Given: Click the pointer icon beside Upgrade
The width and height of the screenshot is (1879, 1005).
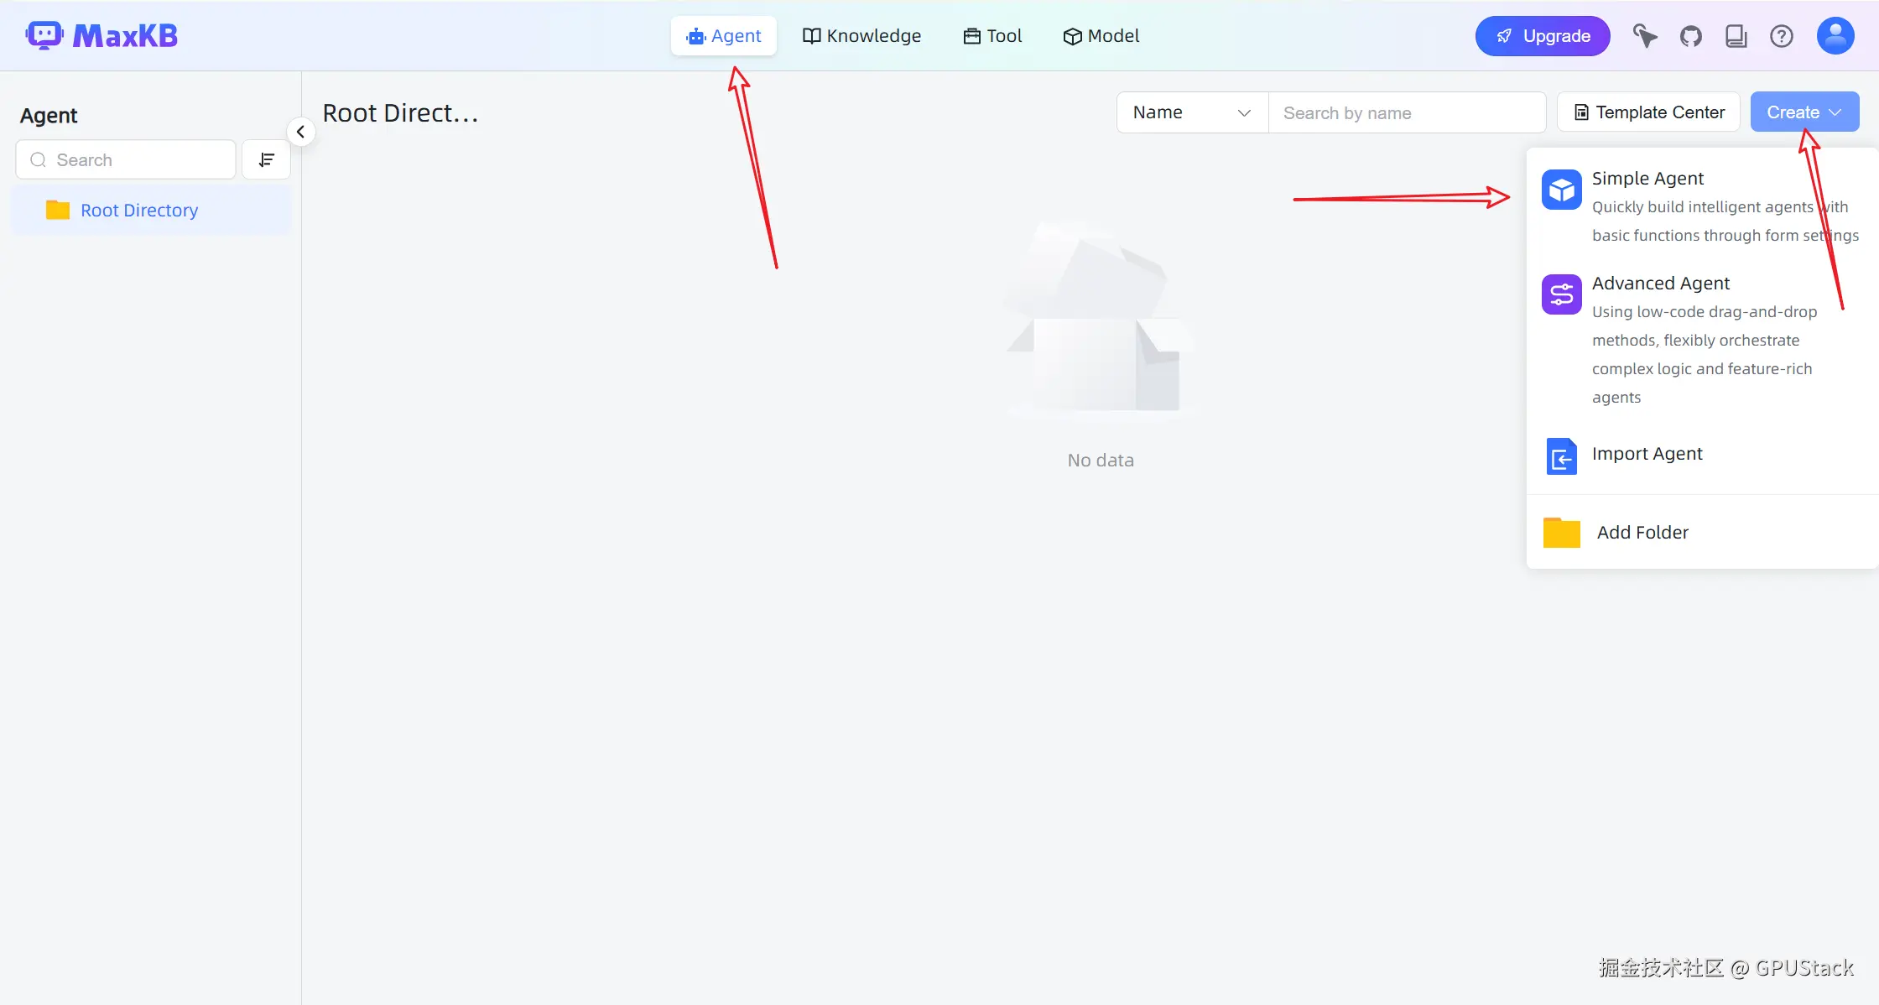Looking at the screenshot, I should coord(1644,36).
